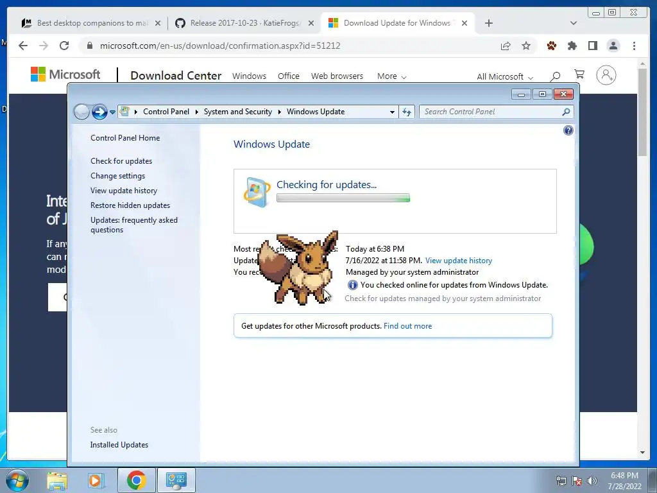Click the Eevee desktop companion sprite
This screenshot has width=657, height=493.
click(298, 268)
